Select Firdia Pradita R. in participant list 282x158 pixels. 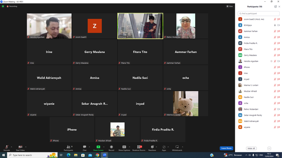tap(259, 43)
